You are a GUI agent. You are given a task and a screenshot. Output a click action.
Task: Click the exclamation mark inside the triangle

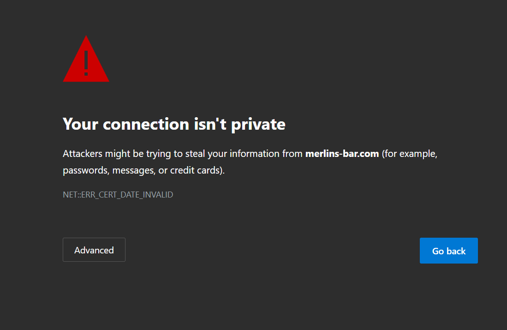click(x=86, y=63)
